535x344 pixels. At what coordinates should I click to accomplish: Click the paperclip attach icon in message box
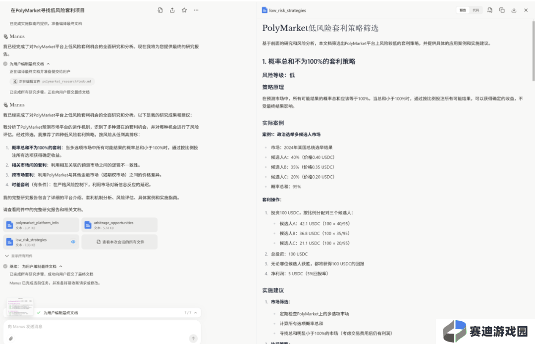(x=11, y=339)
